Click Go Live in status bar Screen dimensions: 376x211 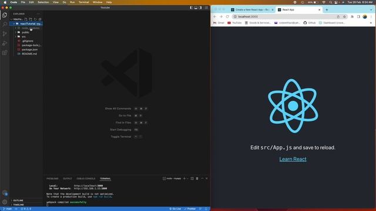click(175, 209)
